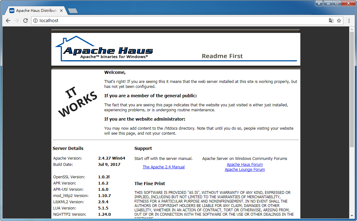The image size is (357, 221).
Task: Reload the localhost page
Action: (x=26, y=21)
